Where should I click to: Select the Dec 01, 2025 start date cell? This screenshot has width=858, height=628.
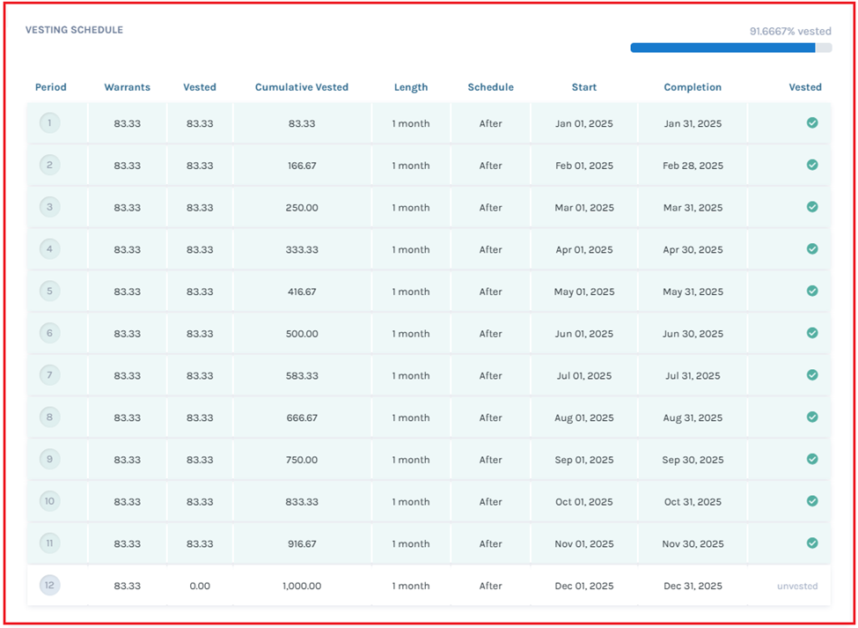(583, 586)
